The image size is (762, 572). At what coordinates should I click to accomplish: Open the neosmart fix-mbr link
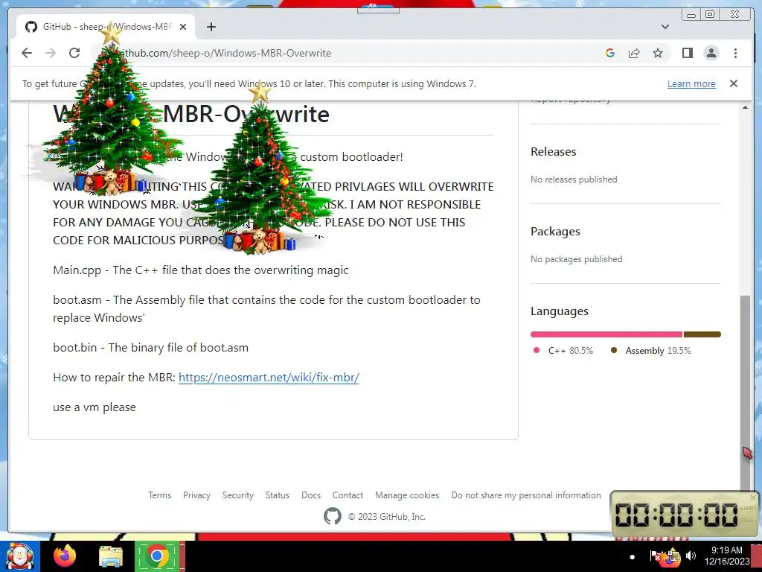pos(269,378)
